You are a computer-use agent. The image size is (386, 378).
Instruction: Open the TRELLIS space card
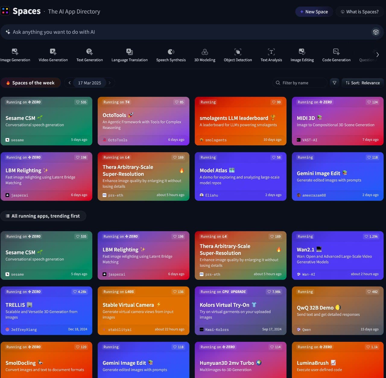coord(46,311)
